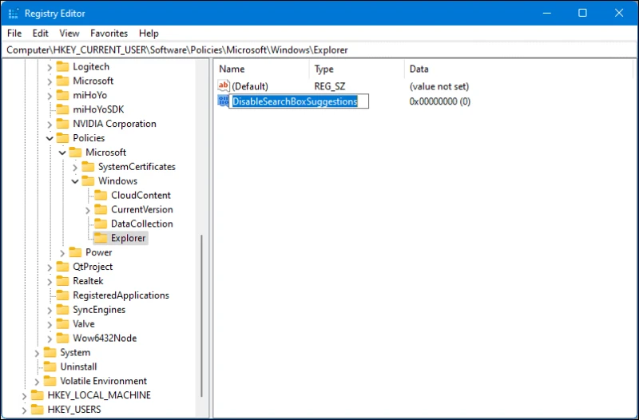Image resolution: width=639 pixels, height=420 pixels.
Task: Click the CloudContent folder icon
Action: [x=101, y=196]
